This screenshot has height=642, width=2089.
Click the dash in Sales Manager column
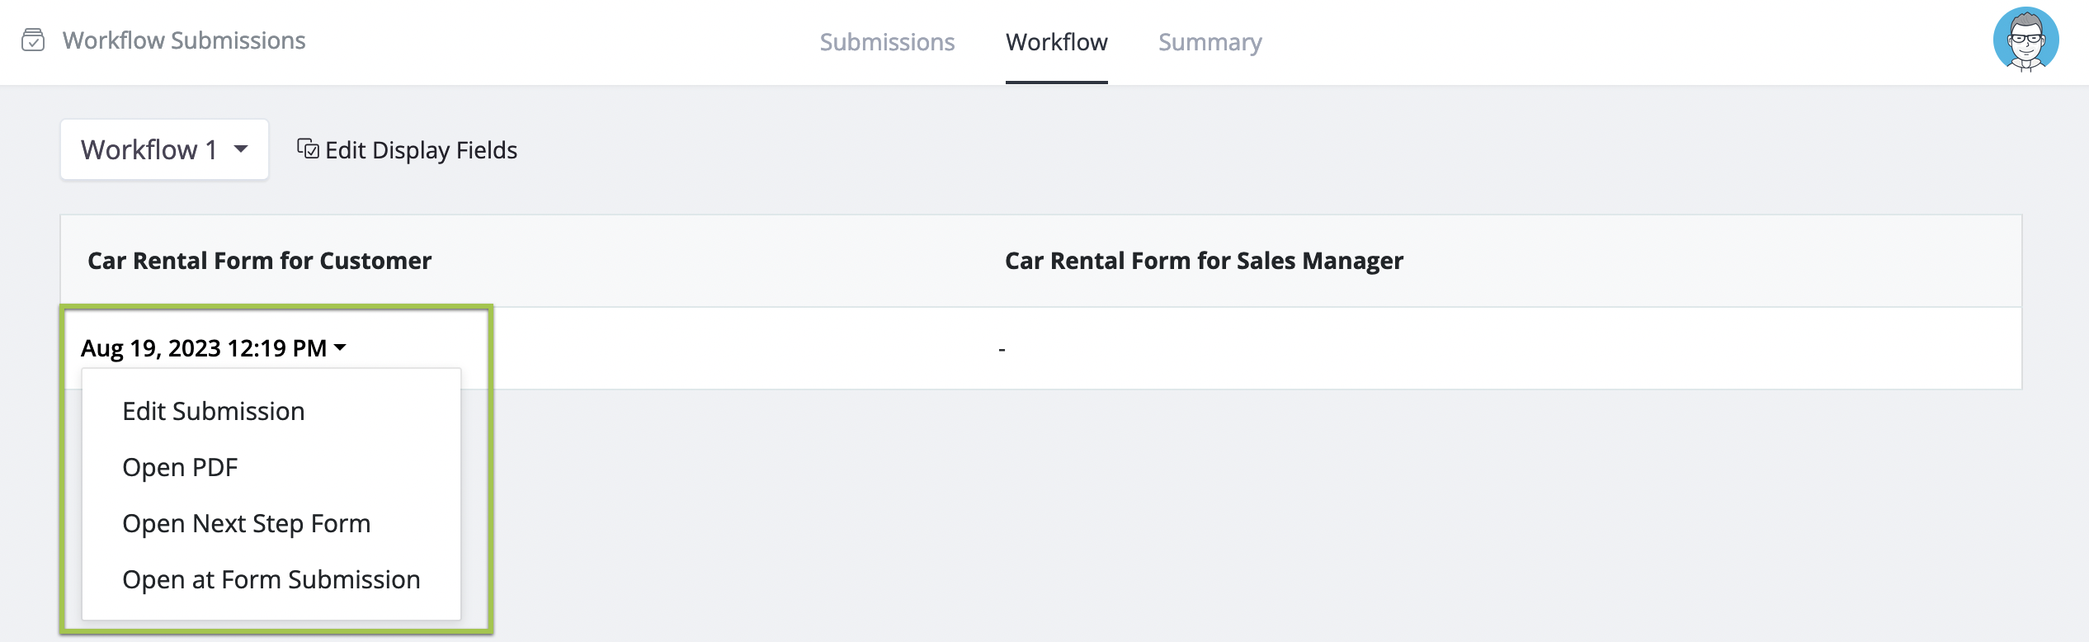[x=1002, y=349]
